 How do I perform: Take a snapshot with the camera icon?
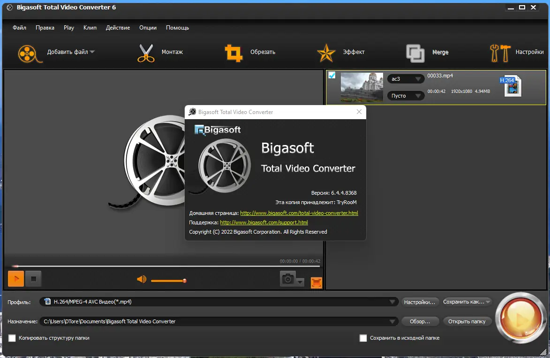coord(287,278)
